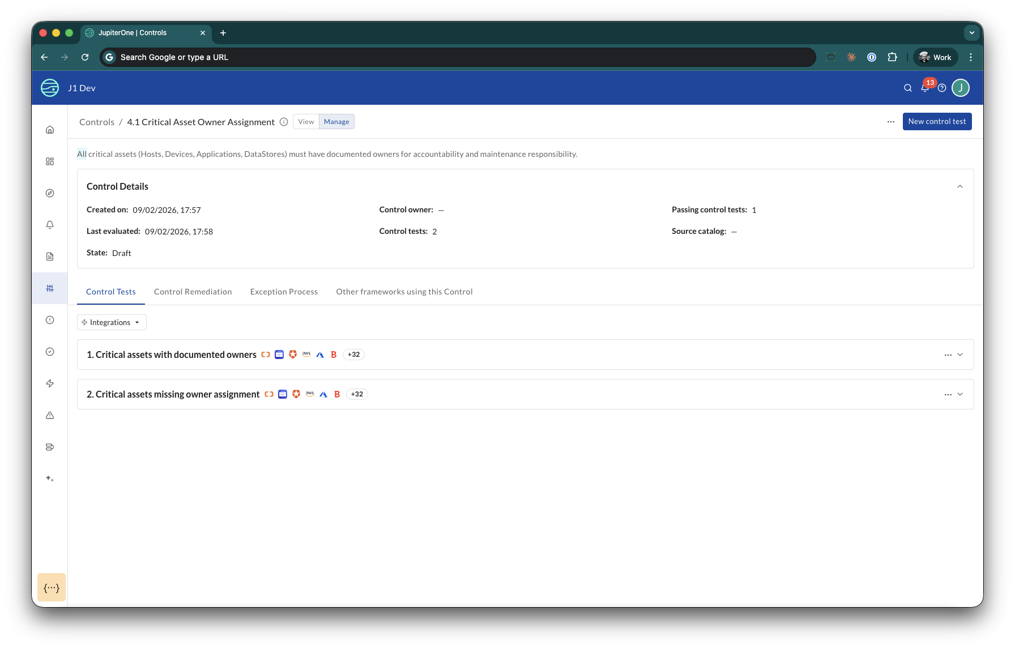Expand Critical assets missing owner assignment test
Screen dimensions: 1015x649
(x=960, y=394)
